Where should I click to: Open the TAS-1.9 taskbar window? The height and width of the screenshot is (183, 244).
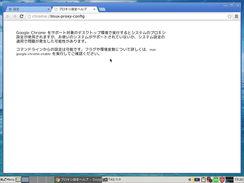point(112,179)
